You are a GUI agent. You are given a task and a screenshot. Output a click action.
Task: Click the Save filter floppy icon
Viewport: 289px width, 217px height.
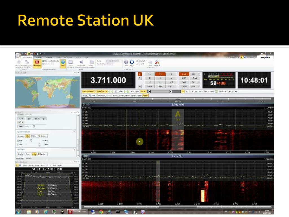[90, 96]
